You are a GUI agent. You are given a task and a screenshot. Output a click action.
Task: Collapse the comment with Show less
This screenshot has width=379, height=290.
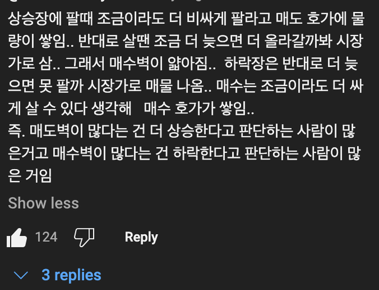[x=43, y=203]
